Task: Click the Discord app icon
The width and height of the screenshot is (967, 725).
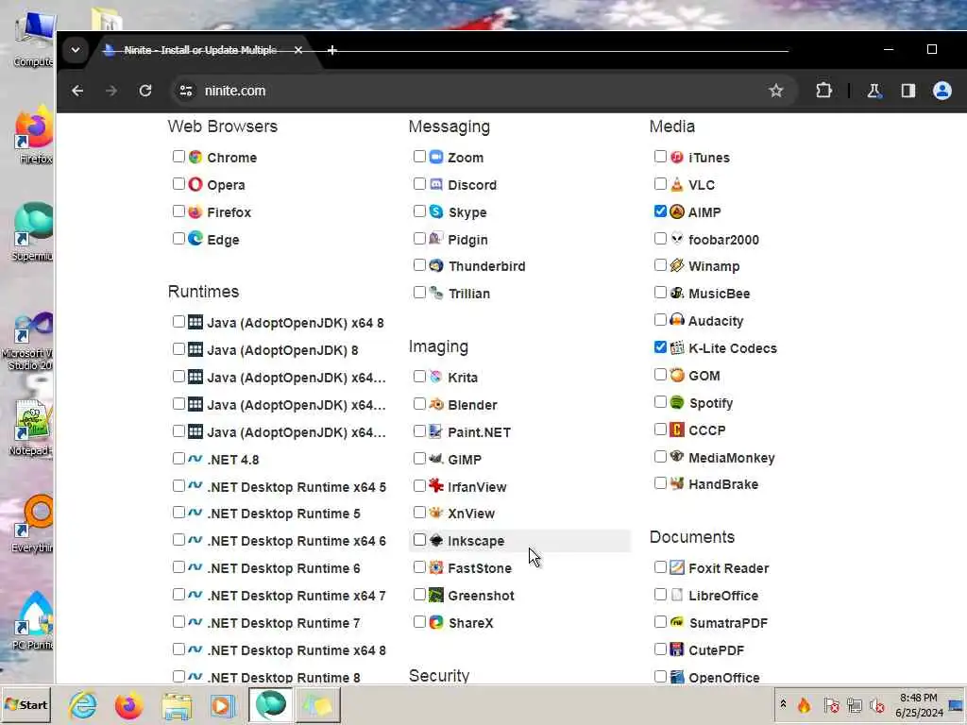Action: [436, 184]
